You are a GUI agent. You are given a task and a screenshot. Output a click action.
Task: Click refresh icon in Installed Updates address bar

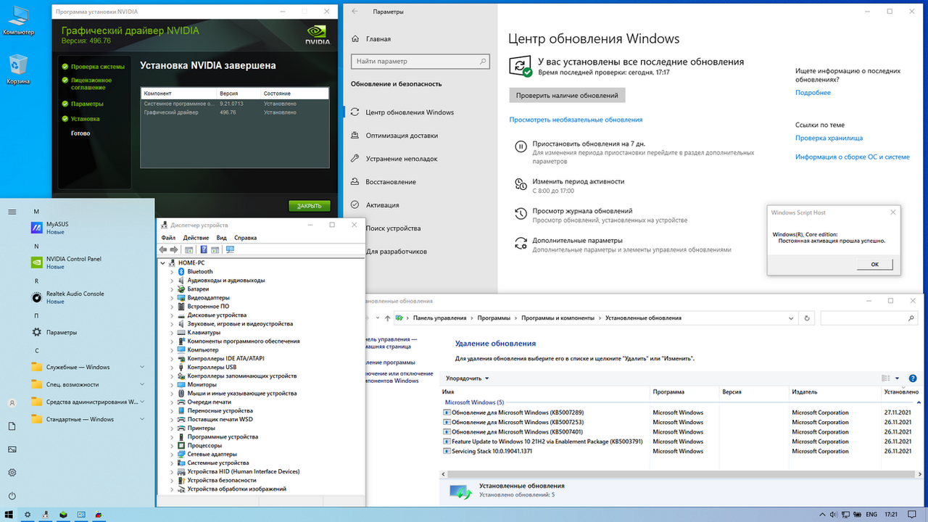(808, 318)
